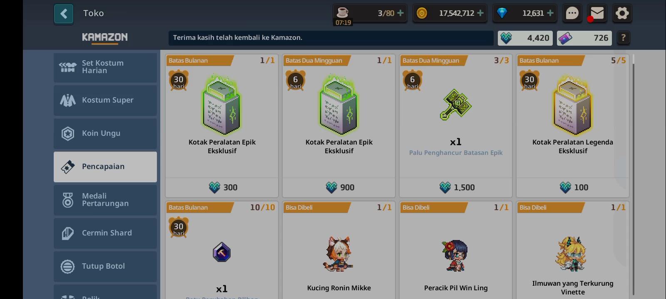Switch to Kostum Super tab
The width and height of the screenshot is (666, 299).
(105, 100)
